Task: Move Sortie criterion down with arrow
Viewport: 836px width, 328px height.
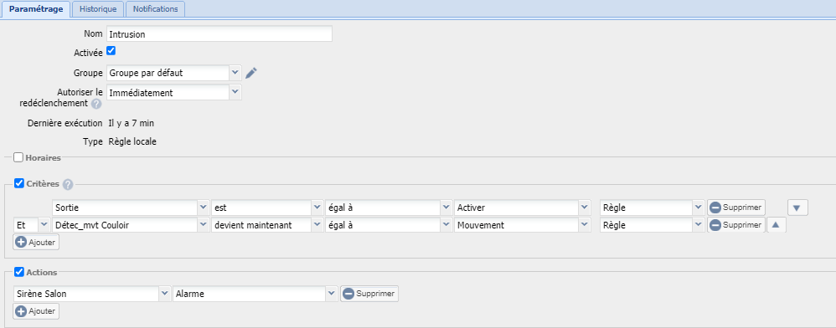Action: click(797, 208)
